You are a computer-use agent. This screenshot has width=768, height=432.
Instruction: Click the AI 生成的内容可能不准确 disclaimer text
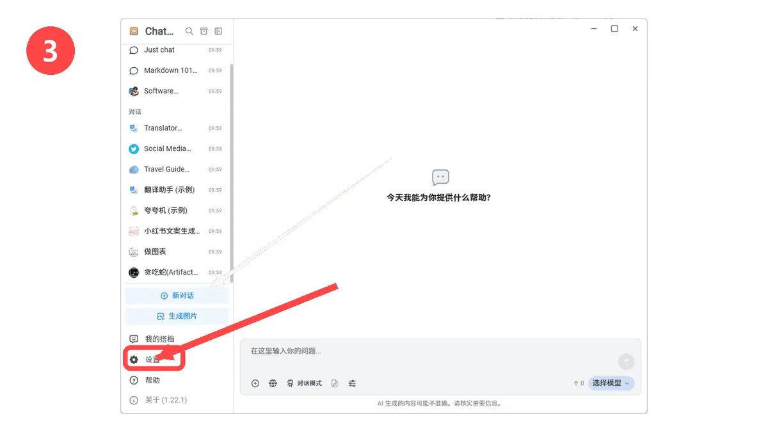(440, 403)
